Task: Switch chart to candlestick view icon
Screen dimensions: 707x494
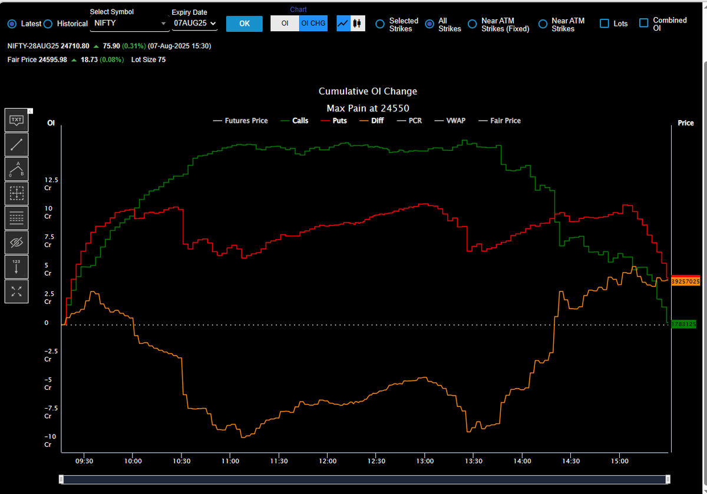Action: point(357,23)
